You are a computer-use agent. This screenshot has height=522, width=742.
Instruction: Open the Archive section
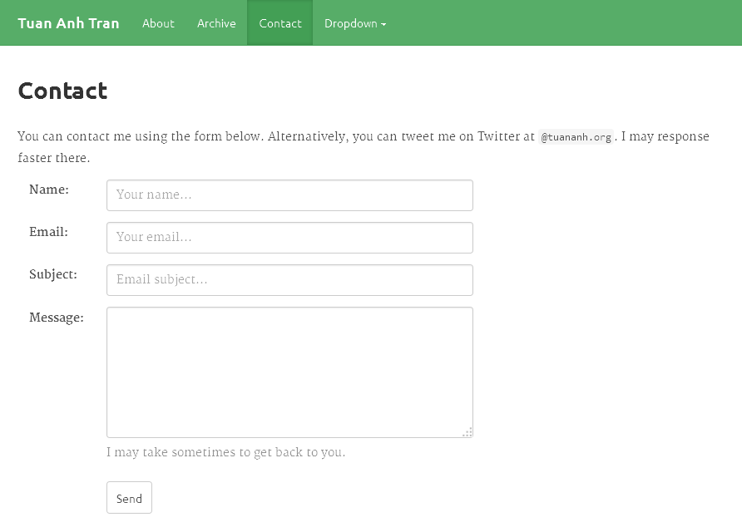coord(216,23)
